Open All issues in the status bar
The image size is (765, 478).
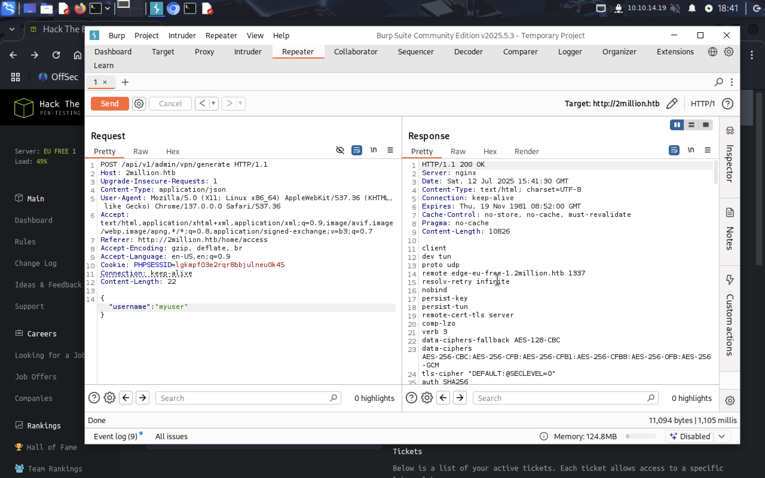tap(171, 436)
